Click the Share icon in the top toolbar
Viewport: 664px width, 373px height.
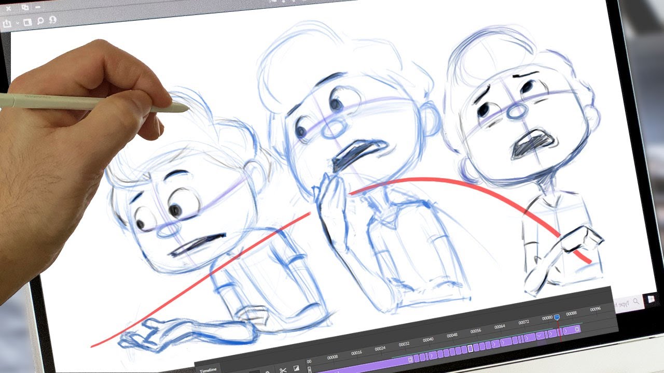pyautogui.click(x=7, y=23)
